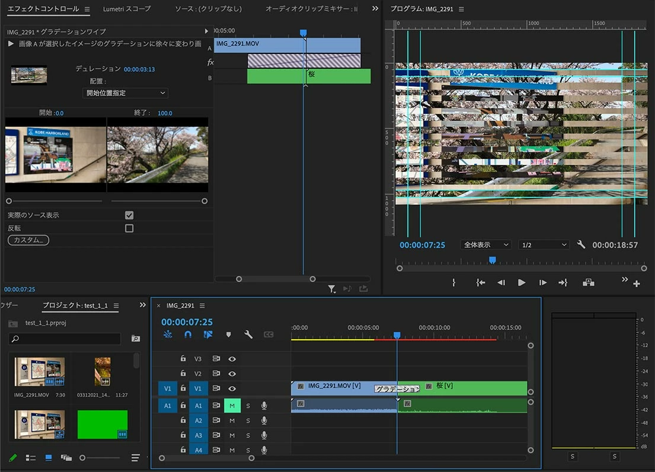This screenshot has height=472, width=655.
Task: Enable the 反転 checkbox
Action: click(x=129, y=228)
